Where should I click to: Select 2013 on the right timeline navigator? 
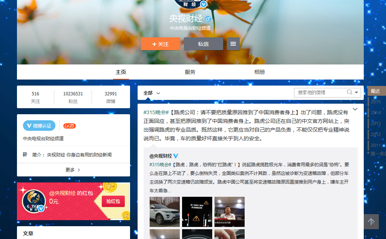pyautogui.click(x=375, y=123)
